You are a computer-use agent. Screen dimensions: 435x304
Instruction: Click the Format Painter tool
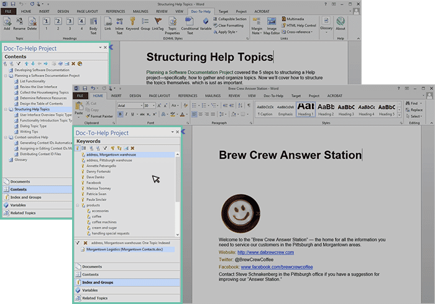[99, 116]
